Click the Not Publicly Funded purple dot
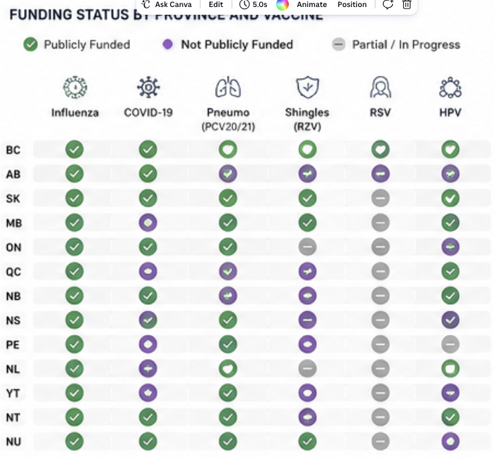 [x=168, y=44]
